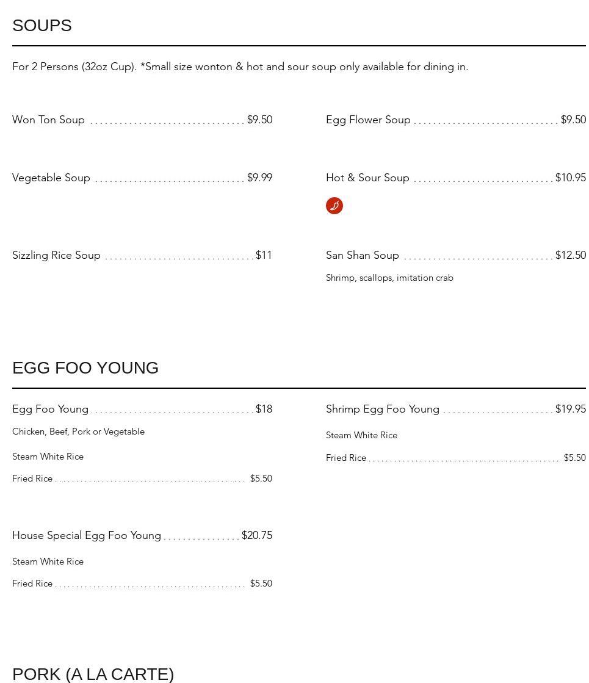Choose Fried Rice under Shrimp Egg Foo Young

pos(346,458)
